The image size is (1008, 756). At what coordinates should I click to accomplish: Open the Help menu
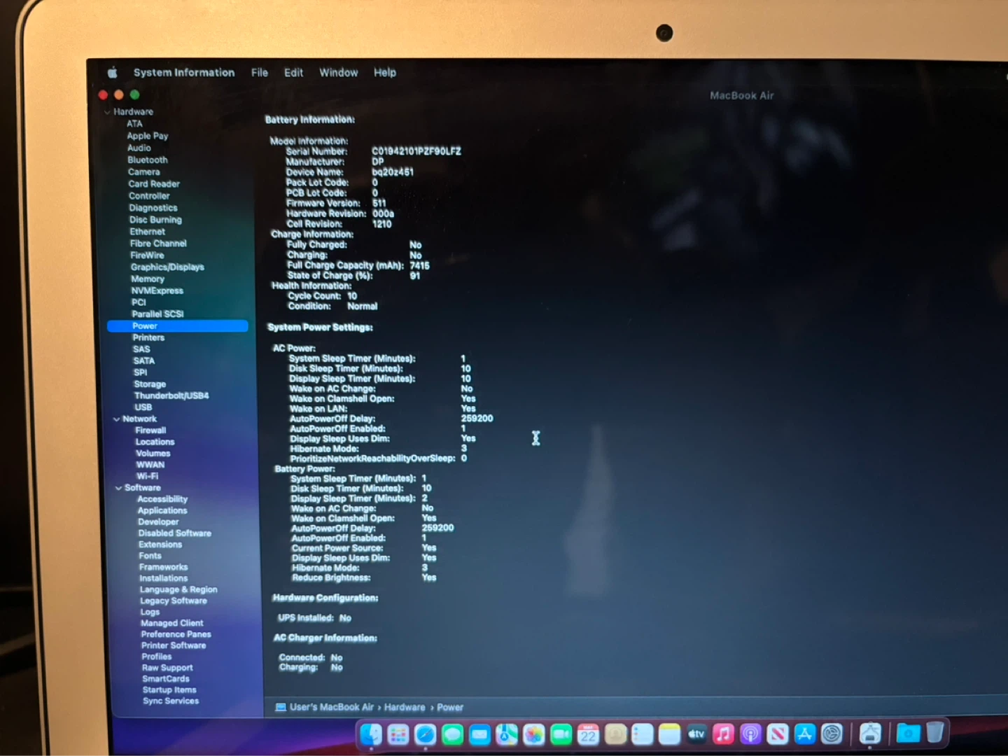pos(384,72)
